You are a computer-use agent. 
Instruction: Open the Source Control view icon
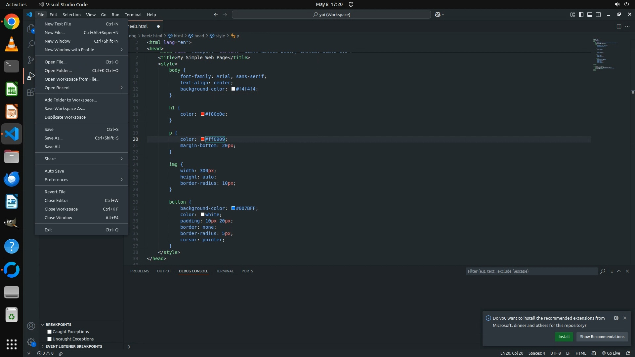(x=31, y=60)
